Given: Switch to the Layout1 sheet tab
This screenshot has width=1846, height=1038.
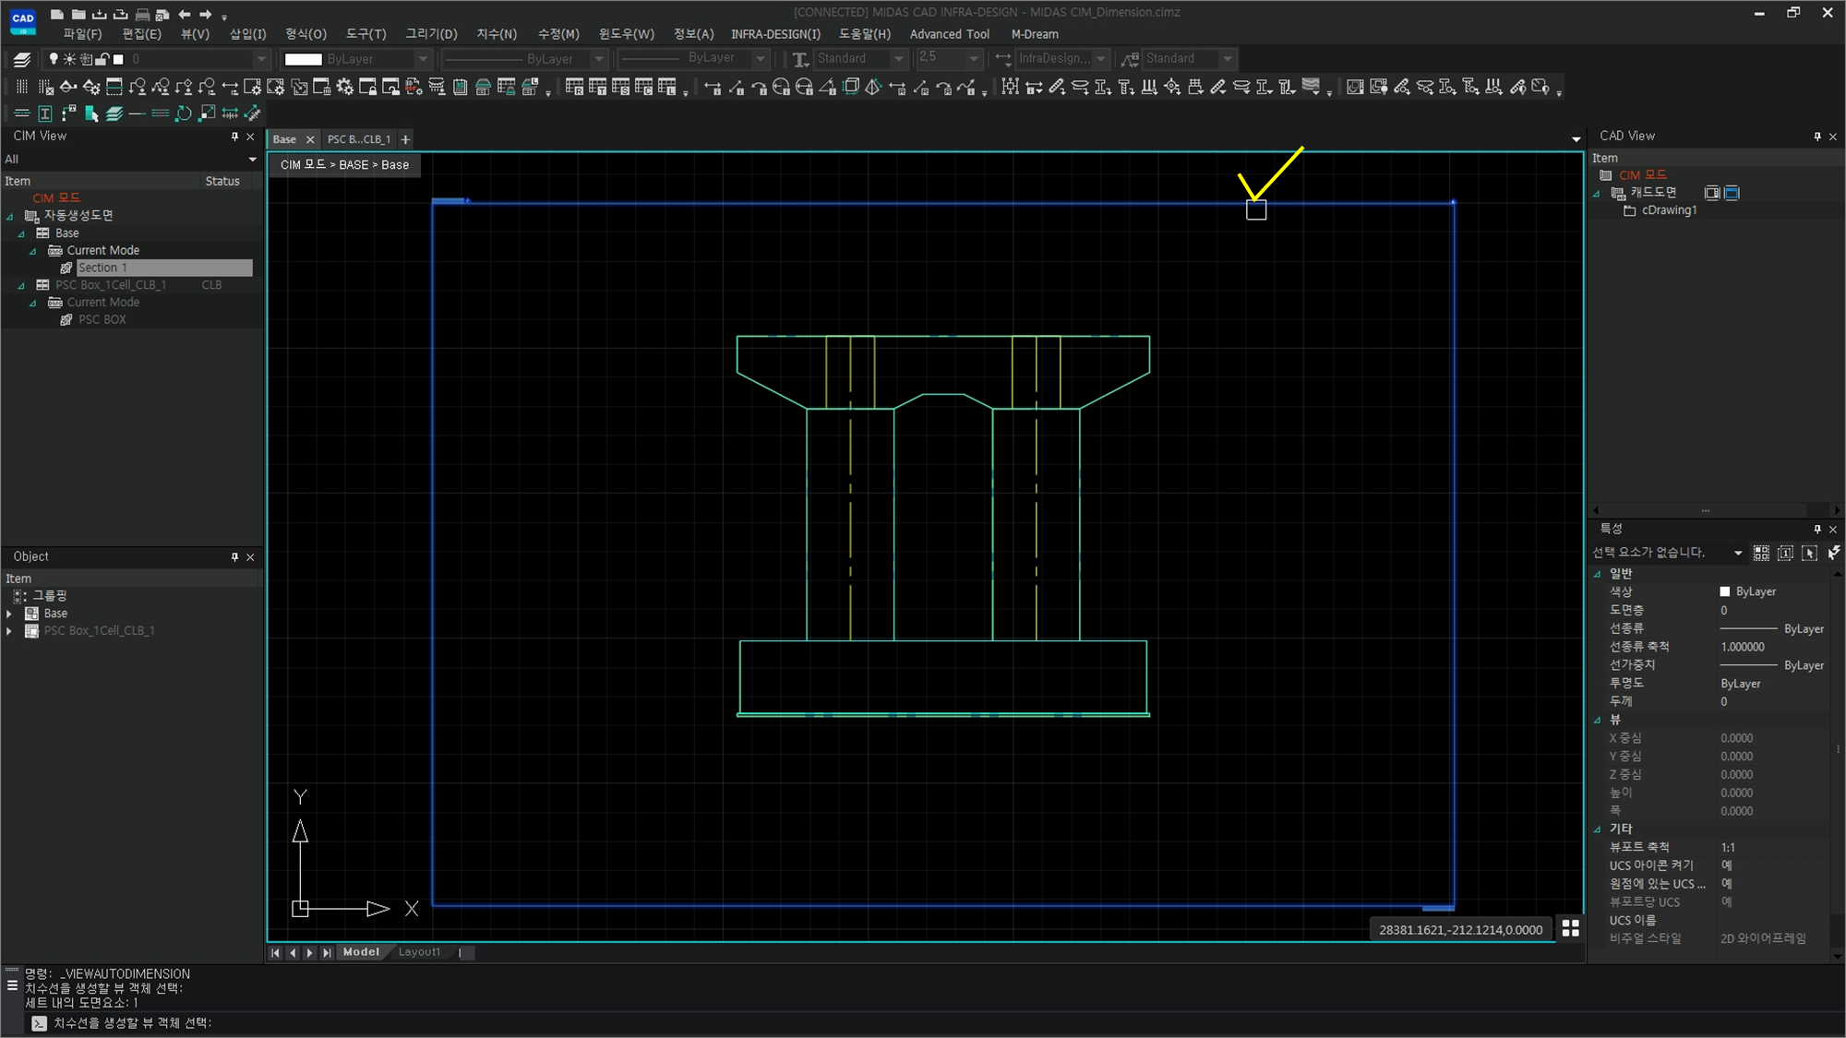Looking at the screenshot, I should [419, 952].
